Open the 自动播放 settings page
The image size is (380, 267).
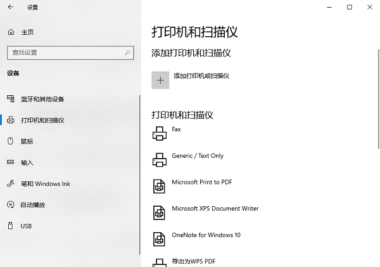[33, 205]
